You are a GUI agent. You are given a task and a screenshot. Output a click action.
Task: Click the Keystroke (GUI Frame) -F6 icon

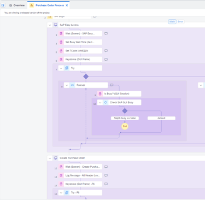(x=61, y=184)
